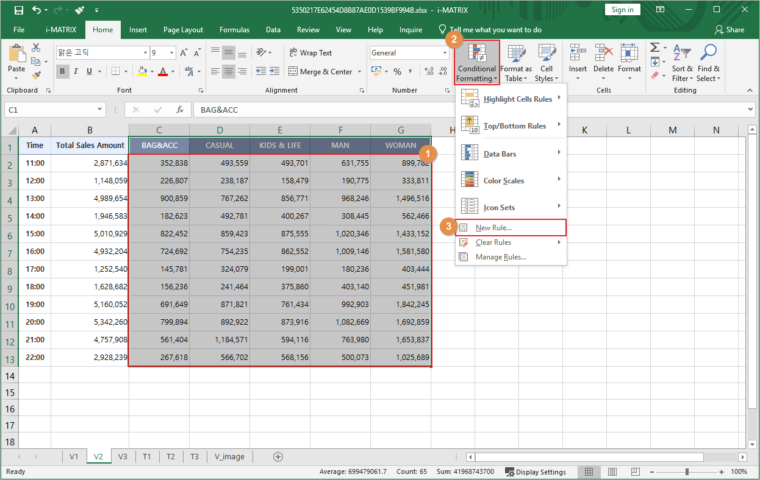Toggle Wrap Text on selection
Image resolution: width=760 pixels, height=480 pixels.
pyautogui.click(x=310, y=53)
